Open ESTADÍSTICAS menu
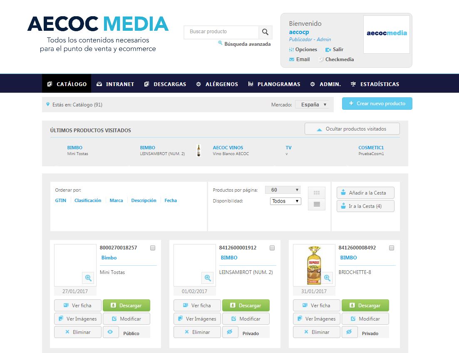The image size is (459, 353). 375,84
